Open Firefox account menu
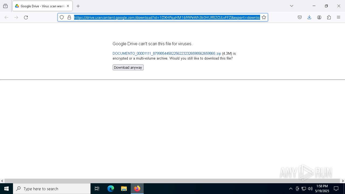The image size is (345, 194). pos(319,17)
